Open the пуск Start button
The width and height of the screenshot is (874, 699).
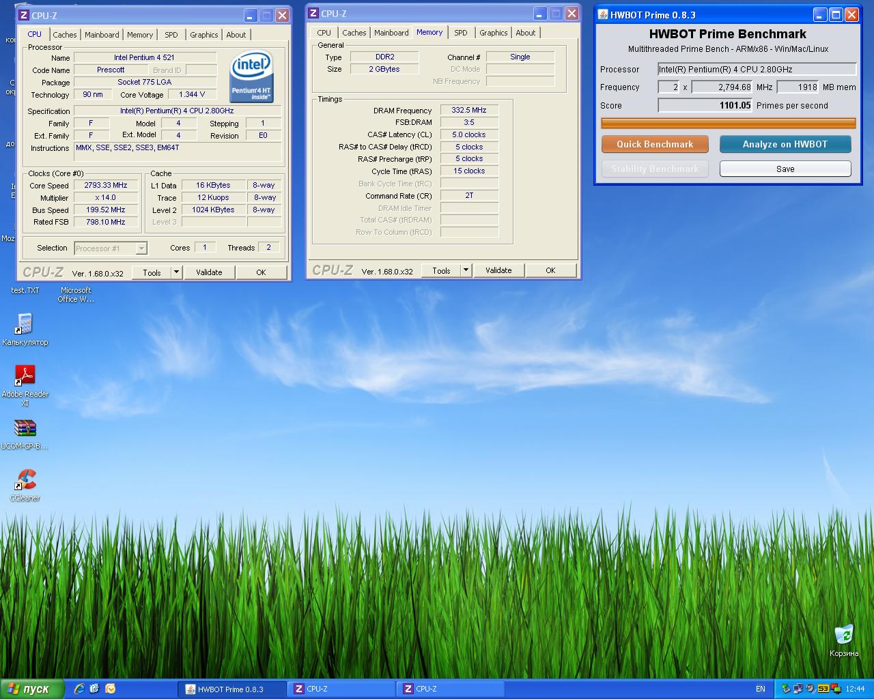point(32,689)
